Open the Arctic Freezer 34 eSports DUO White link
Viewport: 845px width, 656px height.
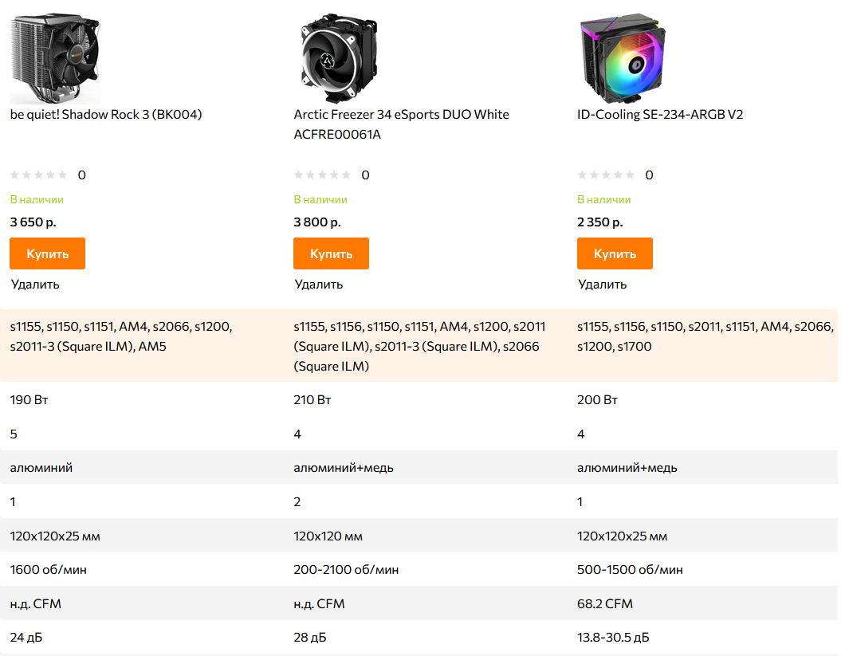[401, 115]
